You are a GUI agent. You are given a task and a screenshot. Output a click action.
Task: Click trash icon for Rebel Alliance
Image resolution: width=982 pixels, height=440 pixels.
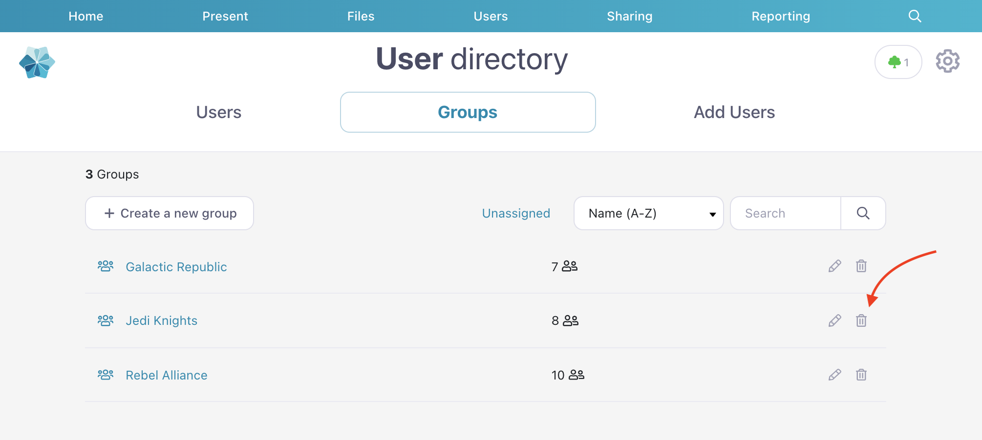(861, 375)
